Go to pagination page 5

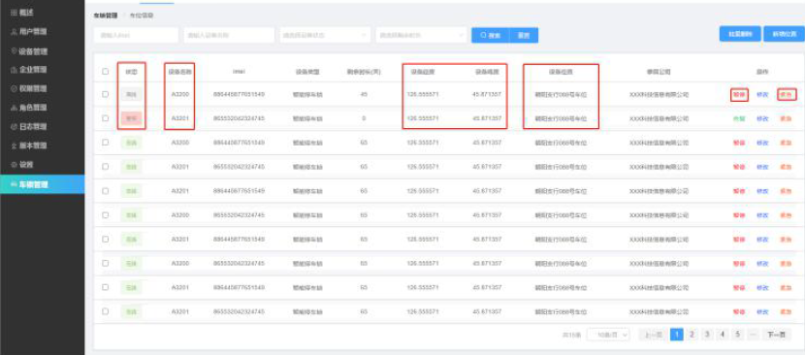pyautogui.click(x=738, y=335)
